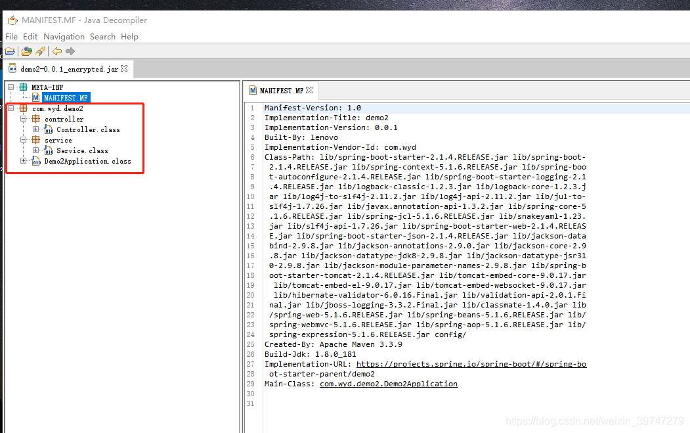Open the Search menu
The height and width of the screenshot is (433, 690).
pos(102,37)
